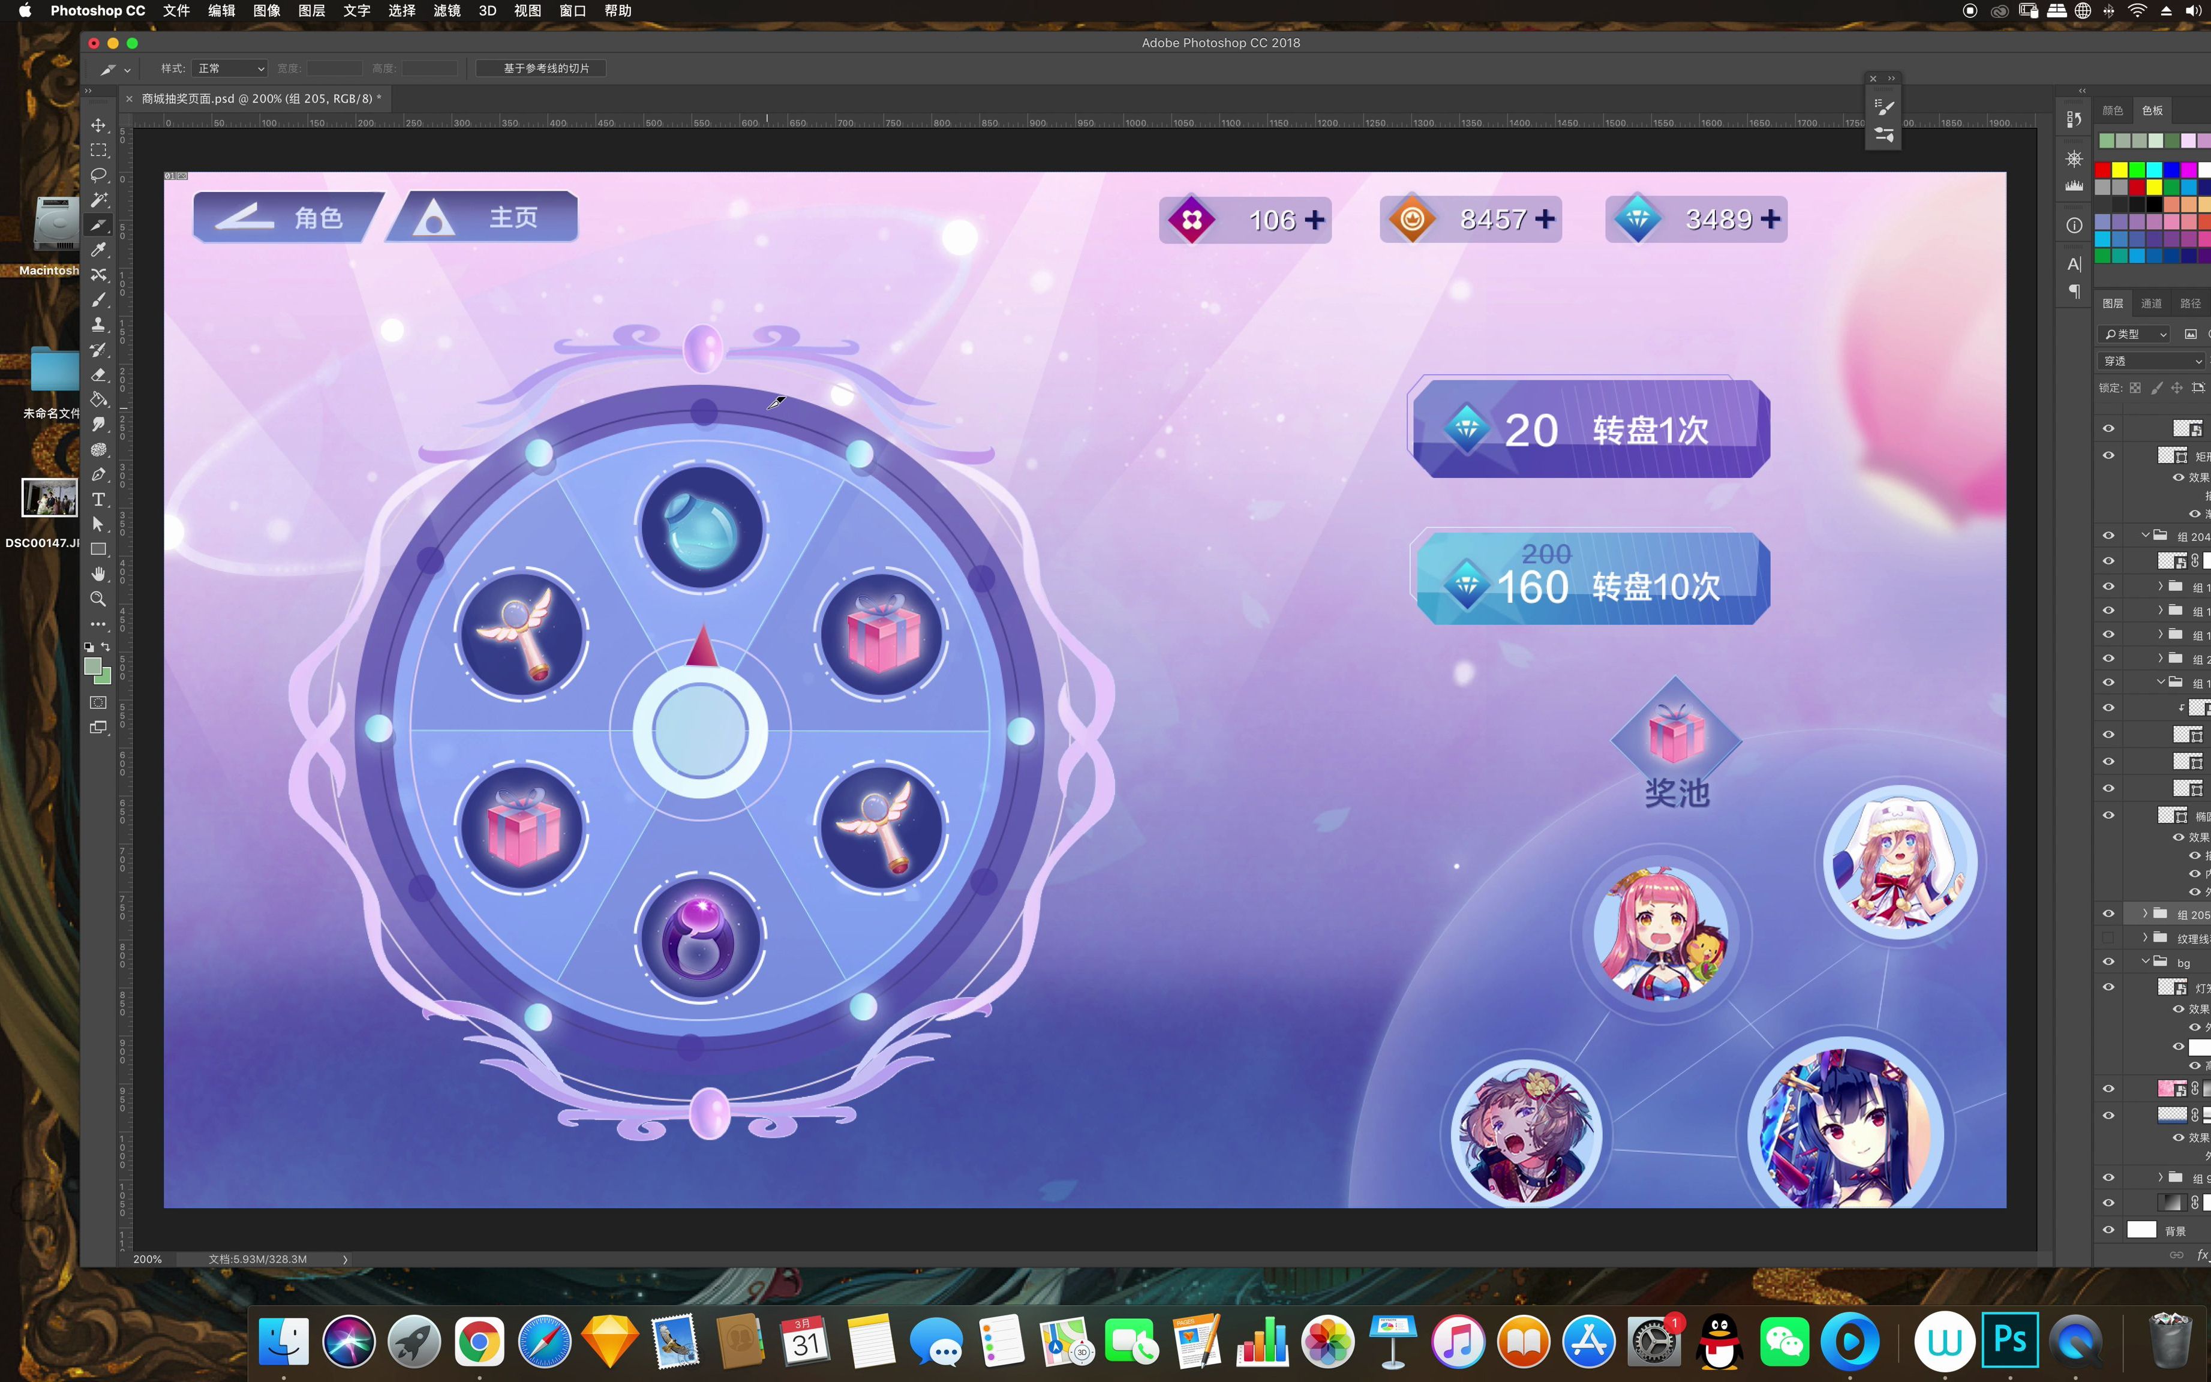Image resolution: width=2211 pixels, height=1382 pixels.
Task: Open the Character panel icon
Action: pyautogui.click(x=2074, y=264)
